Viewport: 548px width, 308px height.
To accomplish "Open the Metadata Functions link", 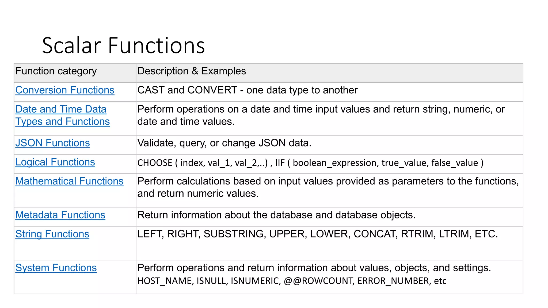I will [60, 215].
